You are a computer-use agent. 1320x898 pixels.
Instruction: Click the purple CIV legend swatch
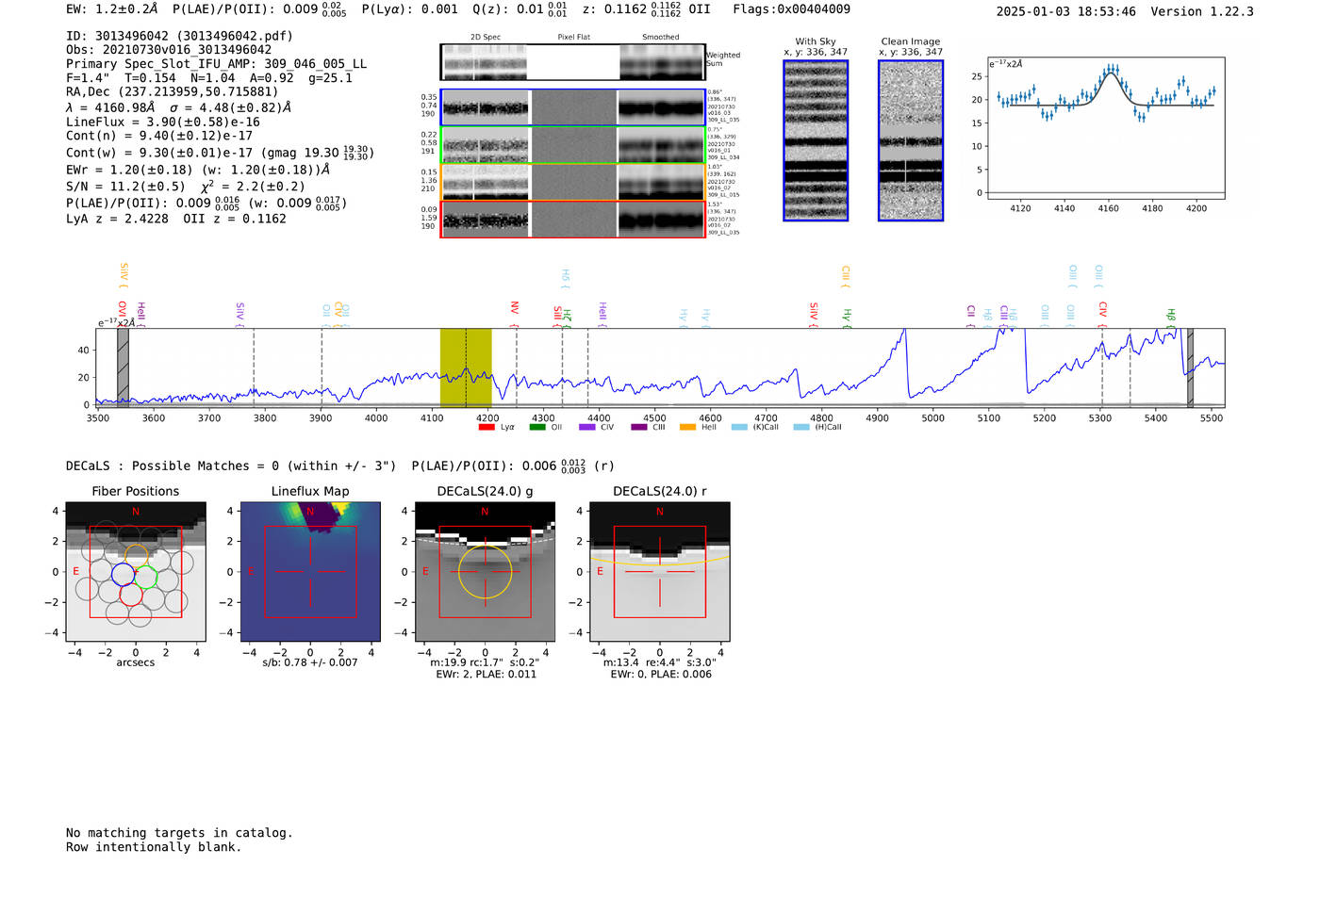pos(586,427)
